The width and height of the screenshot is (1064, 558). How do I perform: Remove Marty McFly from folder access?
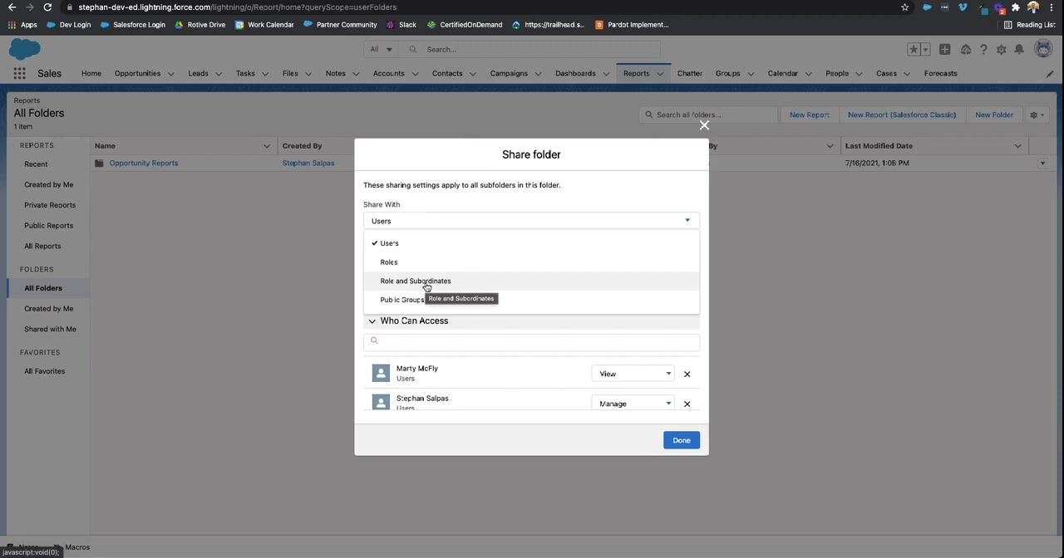point(687,374)
